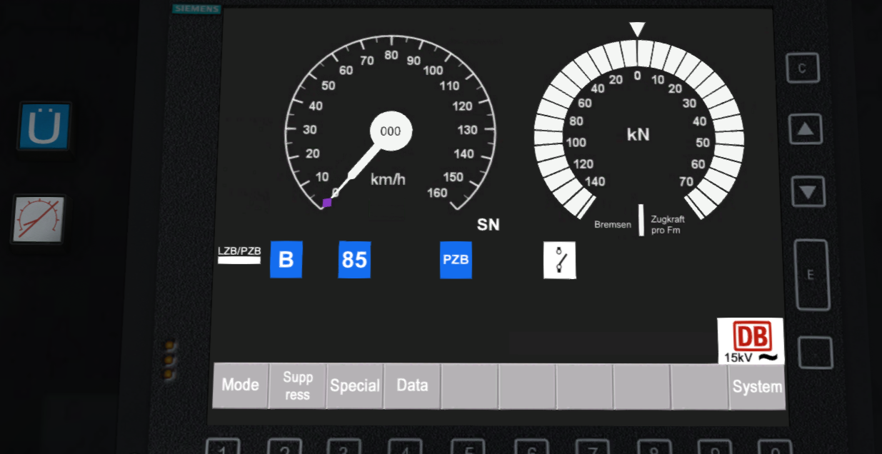Click the 70 mark on the traction scale
882x454 pixels.
[686, 181]
